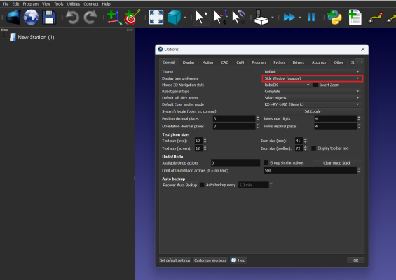Toggle the Invert Zoom checkbox
The image size is (396, 280).
point(315,85)
